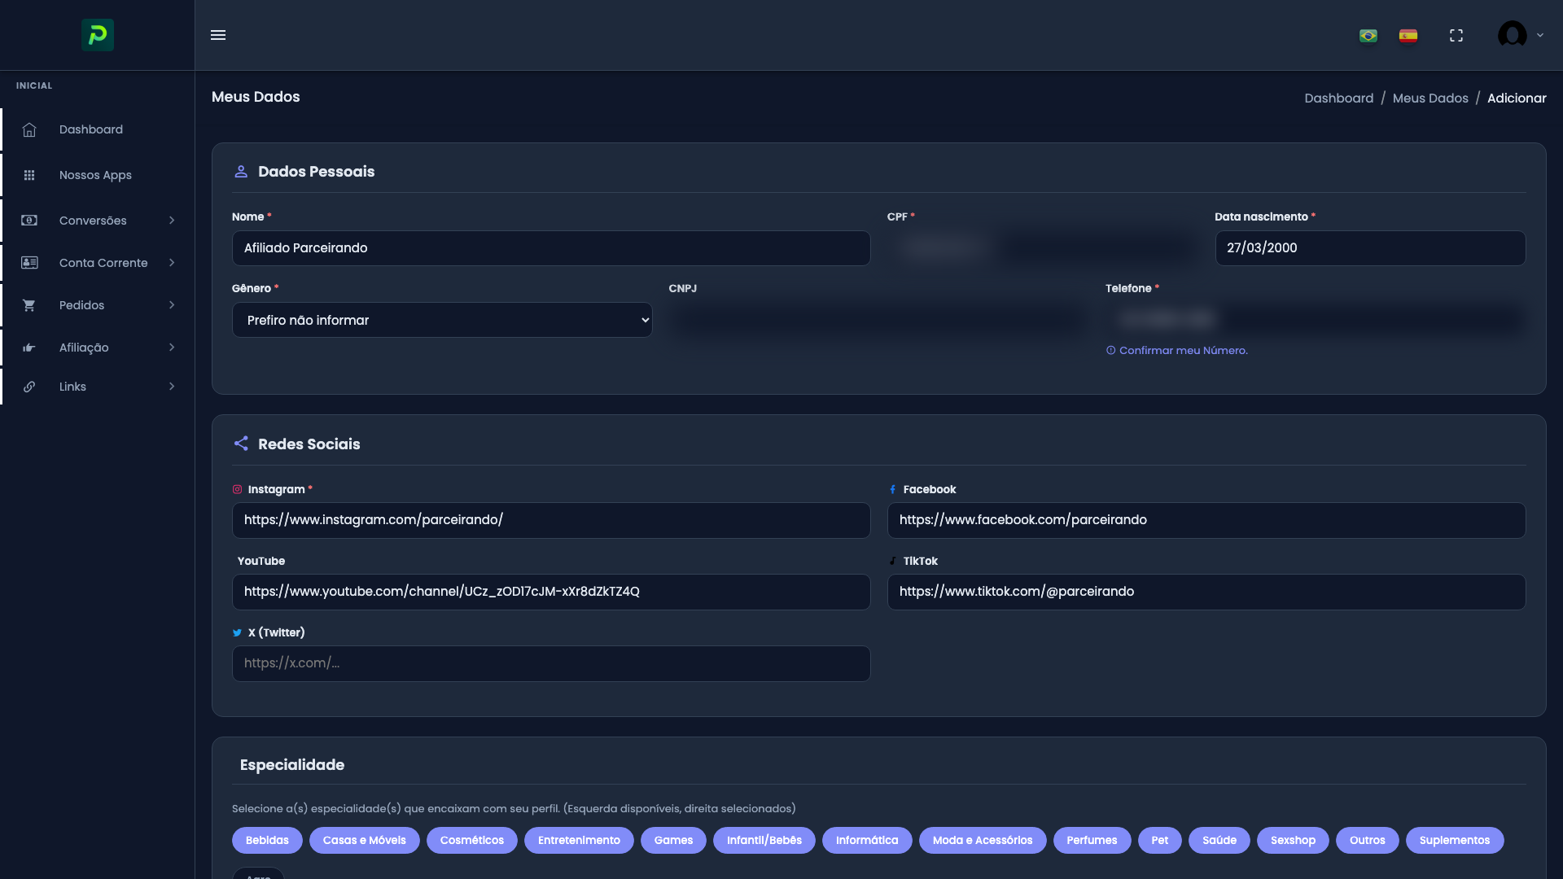Click the X (Twitter) URL field
1563x879 pixels.
(x=551, y=663)
